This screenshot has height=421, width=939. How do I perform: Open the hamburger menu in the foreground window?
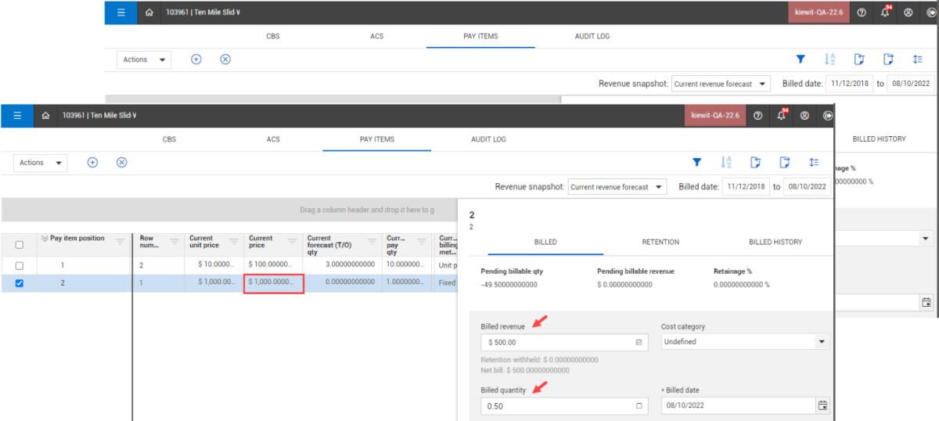(x=17, y=116)
